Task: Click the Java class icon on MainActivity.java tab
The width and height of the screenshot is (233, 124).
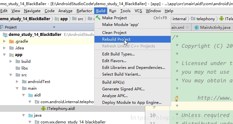Action: (x=197, y=28)
